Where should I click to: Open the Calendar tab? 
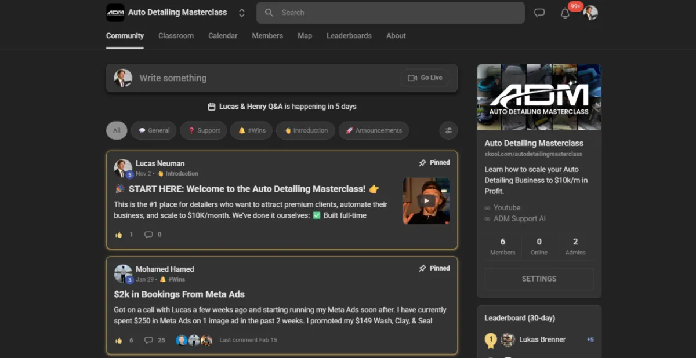click(x=223, y=36)
